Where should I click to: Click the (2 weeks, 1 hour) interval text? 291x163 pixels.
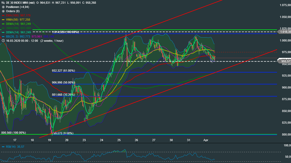(x=52, y=41)
